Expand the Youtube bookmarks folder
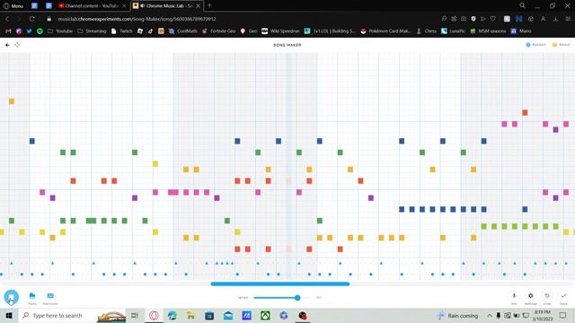 point(60,31)
